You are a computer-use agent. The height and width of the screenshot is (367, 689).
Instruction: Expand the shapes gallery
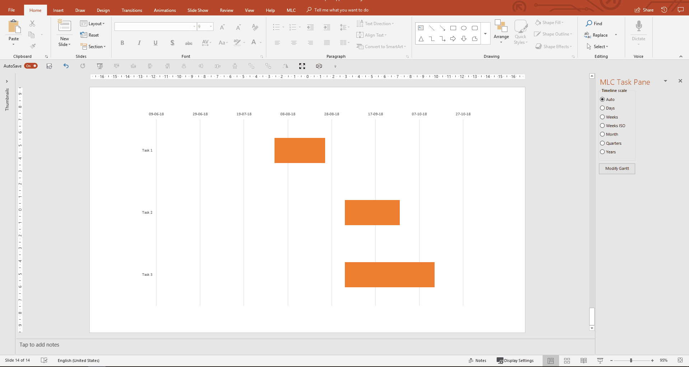[486, 34]
